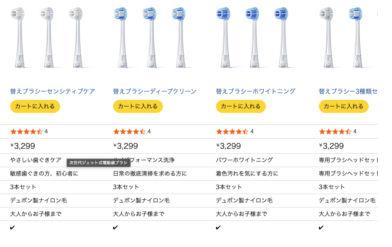Add the 3種類セット brushes to cart
Viewport: 392px width, 247px height.
[344, 106]
